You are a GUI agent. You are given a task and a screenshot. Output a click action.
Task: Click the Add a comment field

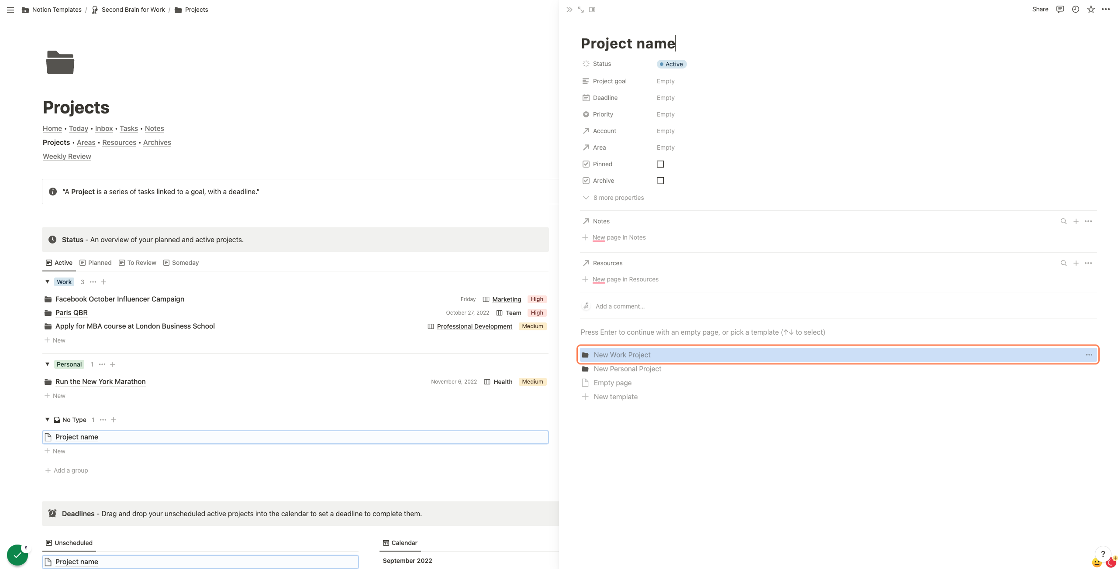tap(620, 306)
